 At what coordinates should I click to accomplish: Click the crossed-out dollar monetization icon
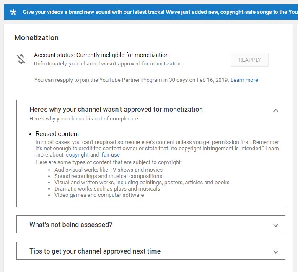coord(21,59)
